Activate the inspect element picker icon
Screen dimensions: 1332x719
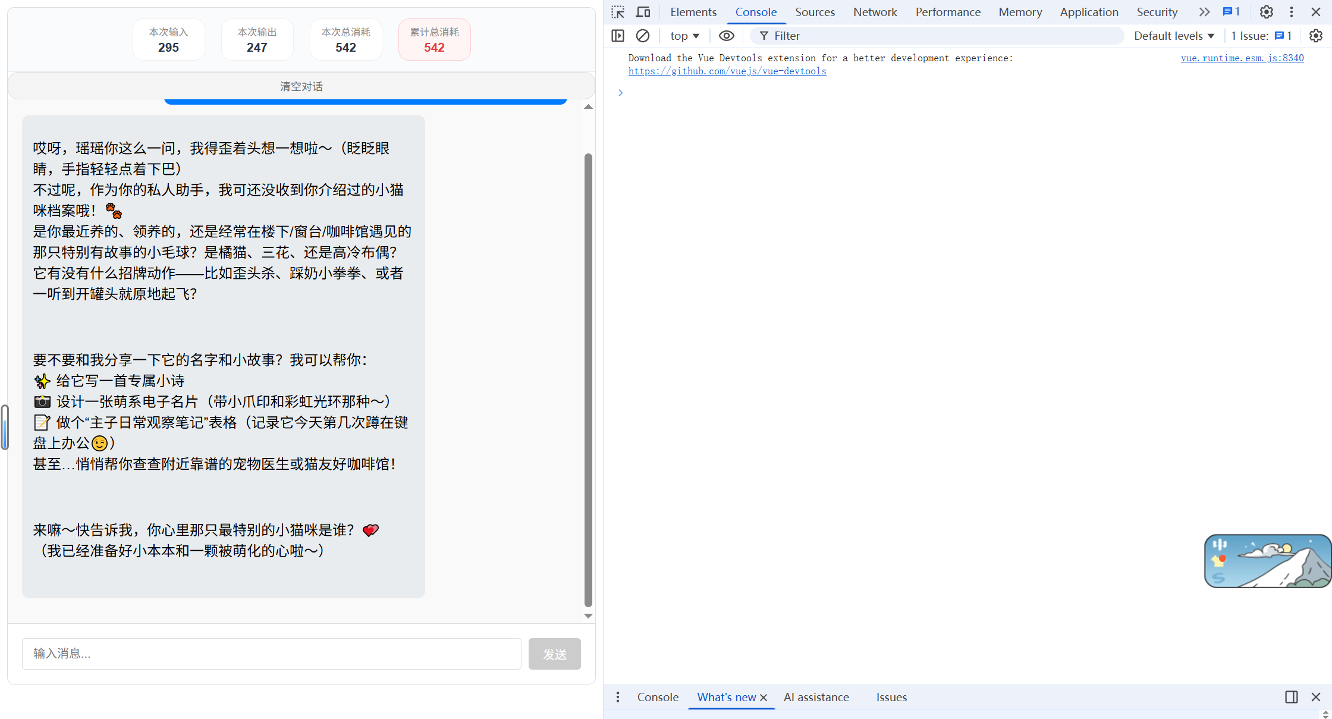pos(618,12)
